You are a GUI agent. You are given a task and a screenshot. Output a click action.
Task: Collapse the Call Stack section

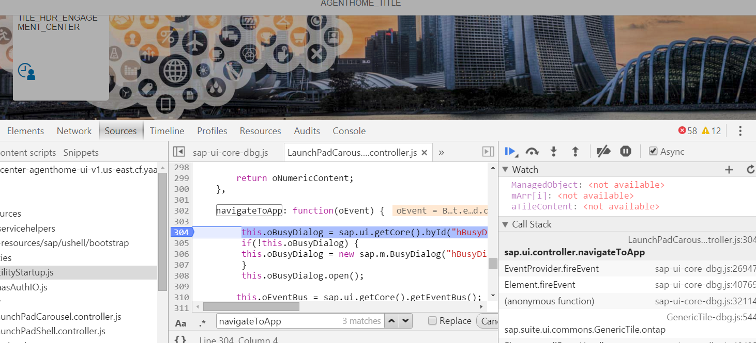pyautogui.click(x=506, y=224)
